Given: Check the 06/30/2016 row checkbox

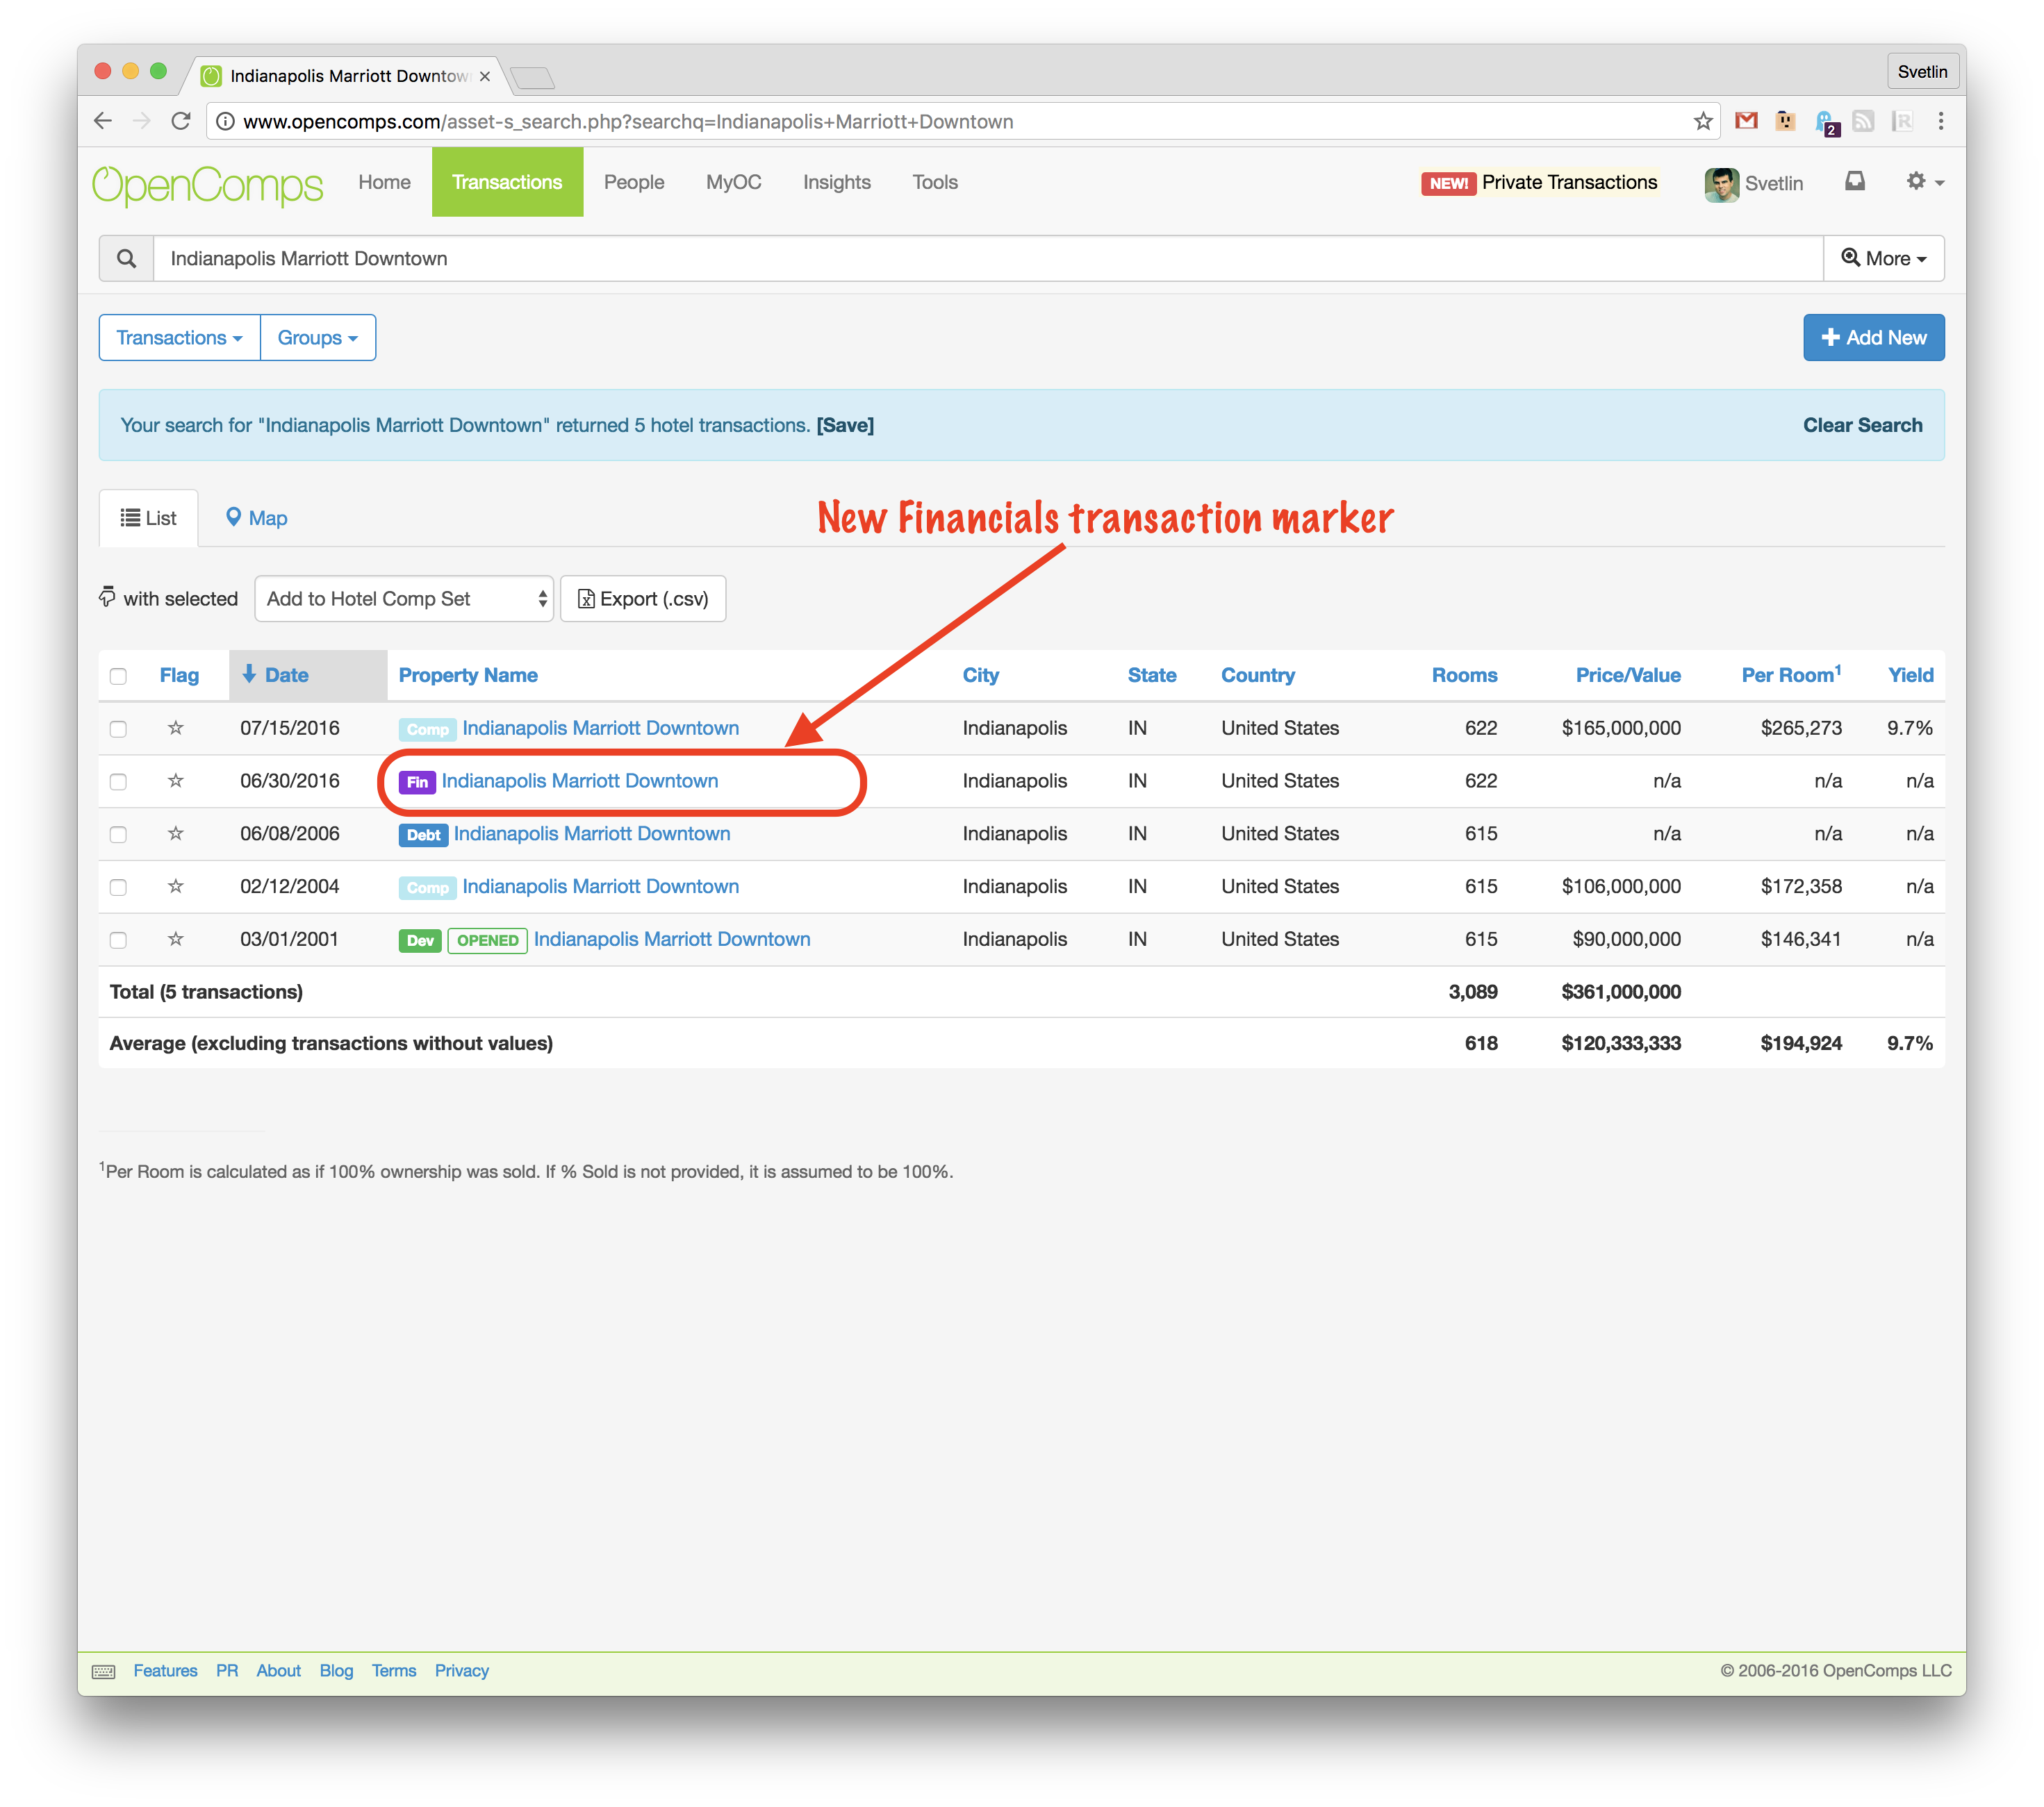Looking at the screenshot, I should click(x=118, y=781).
